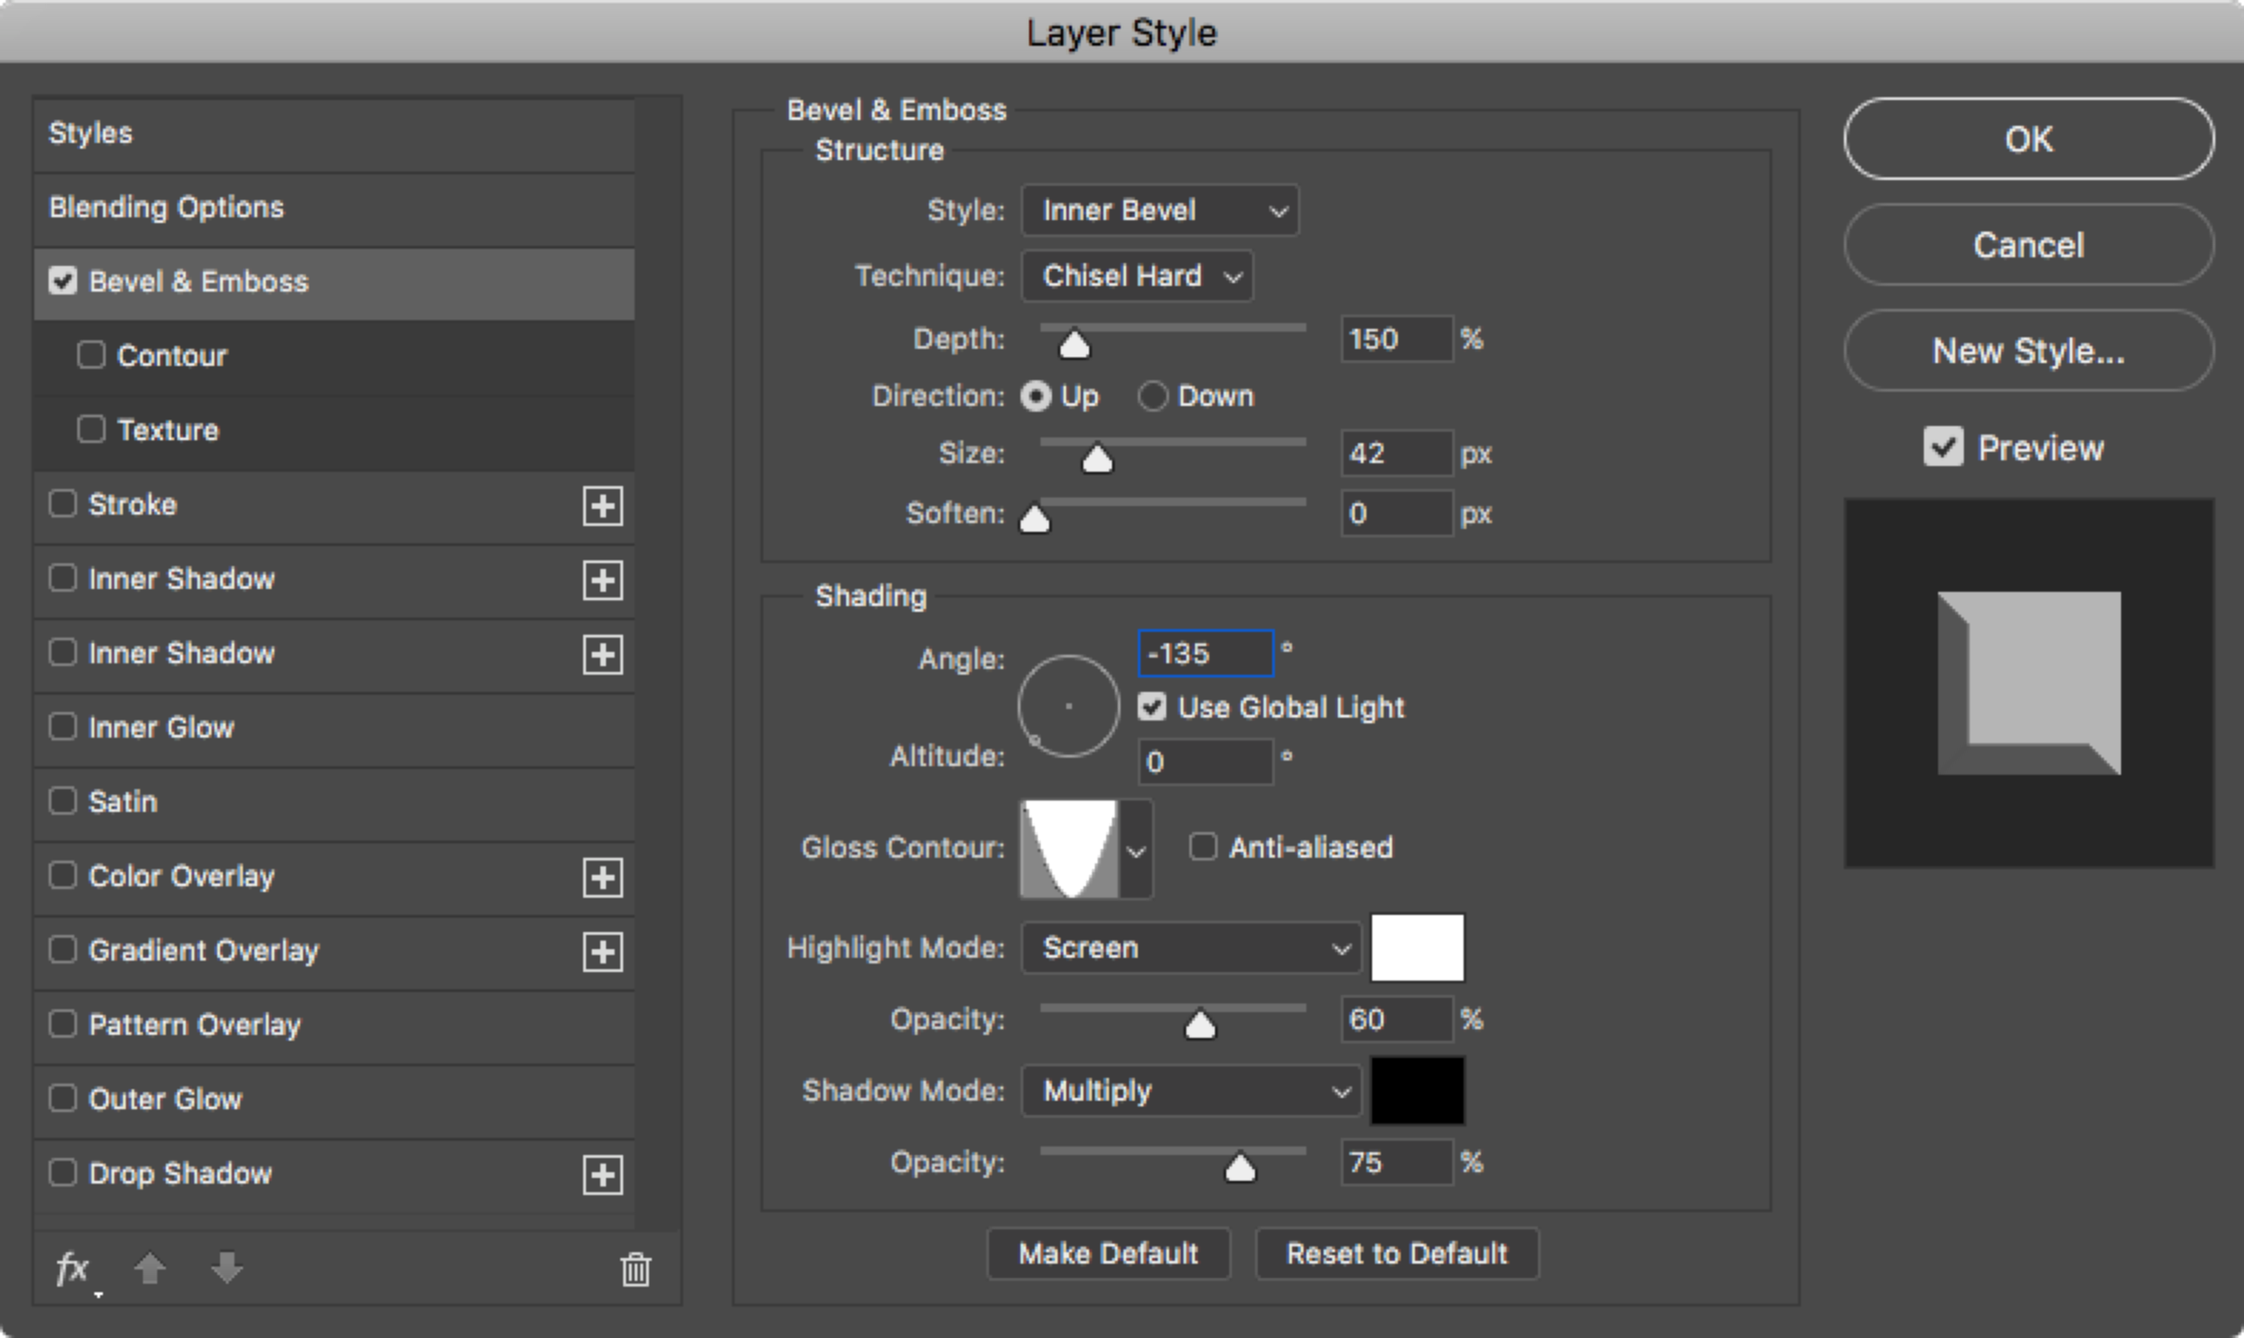The width and height of the screenshot is (2244, 1338).
Task: Click the Altitude input field
Action: 1205,762
